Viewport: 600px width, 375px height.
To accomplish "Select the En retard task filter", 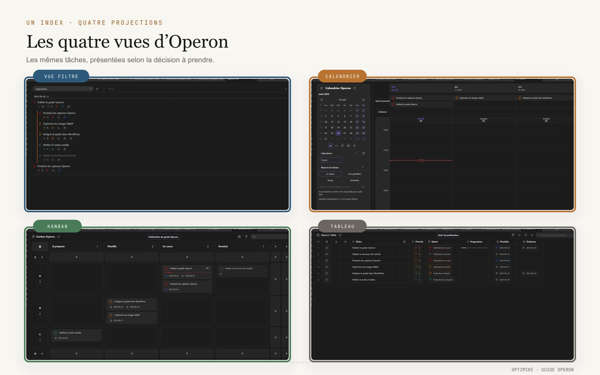I will coord(330,174).
